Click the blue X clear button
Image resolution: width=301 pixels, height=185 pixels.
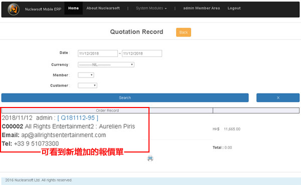tap(278, 98)
